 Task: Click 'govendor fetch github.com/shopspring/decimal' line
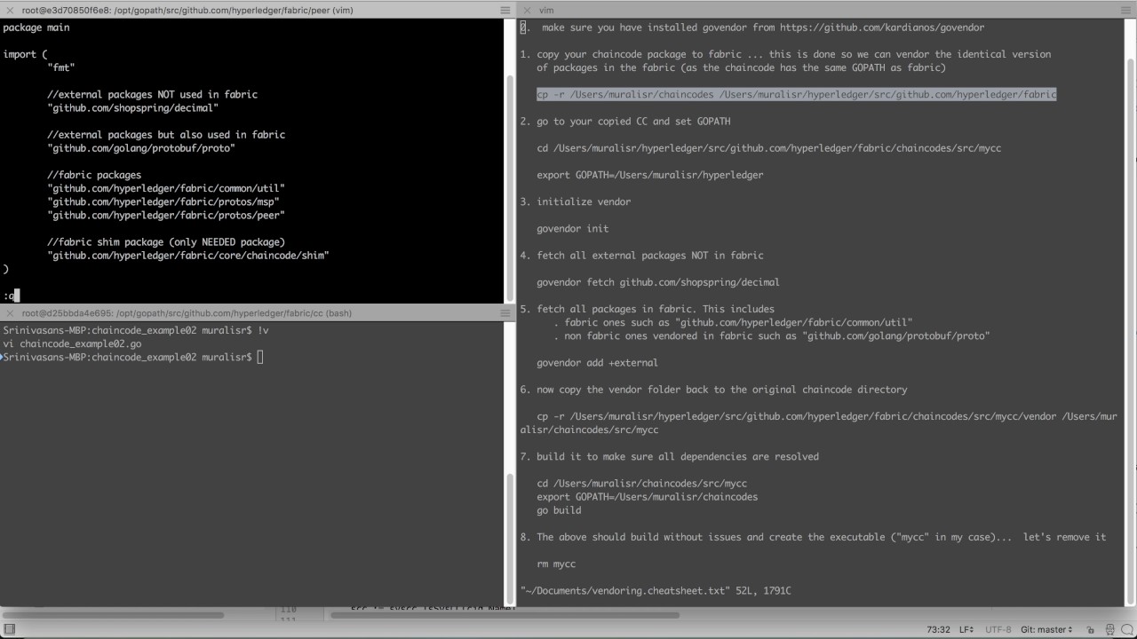pyautogui.click(x=658, y=282)
